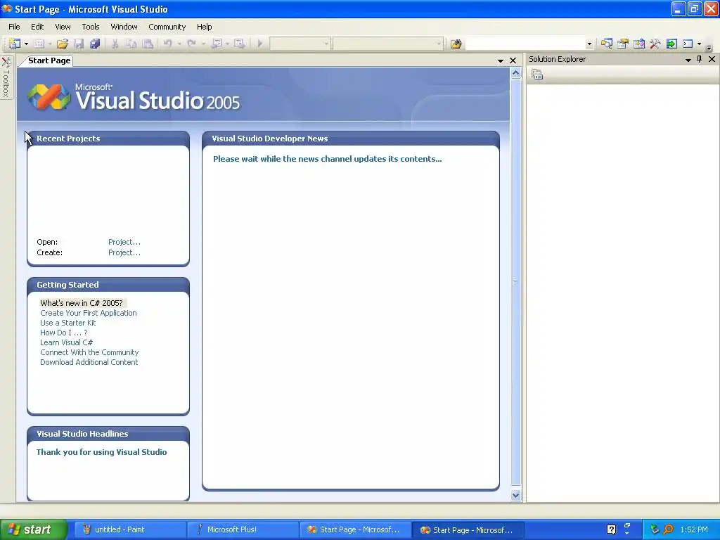Open the Edit menu

(x=37, y=27)
